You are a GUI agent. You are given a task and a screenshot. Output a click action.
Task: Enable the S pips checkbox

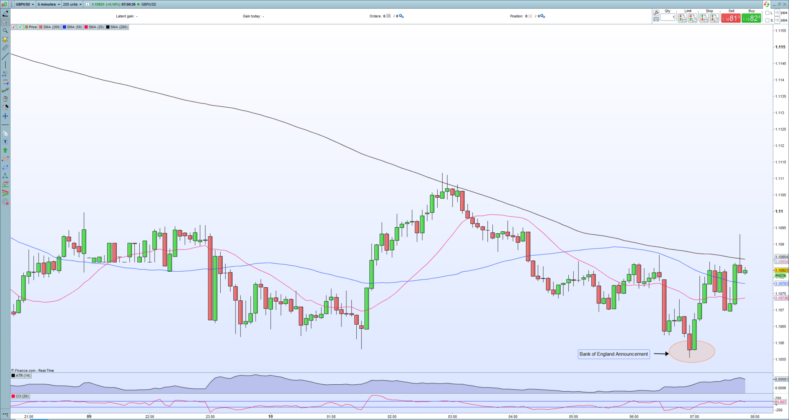tap(767, 21)
